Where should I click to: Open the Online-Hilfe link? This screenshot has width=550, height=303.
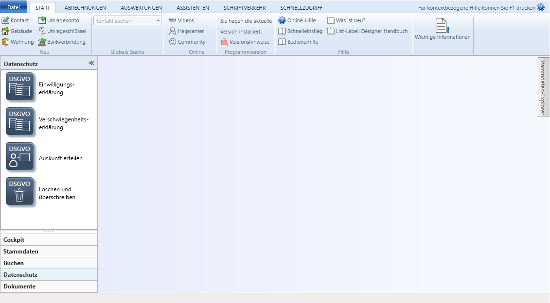(301, 20)
